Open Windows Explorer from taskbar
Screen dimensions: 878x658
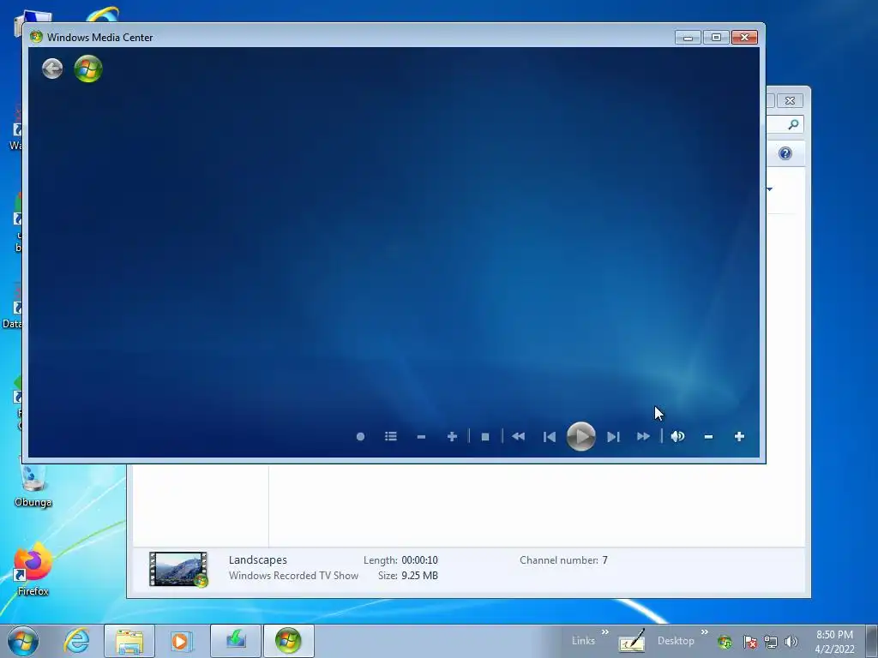[129, 641]
